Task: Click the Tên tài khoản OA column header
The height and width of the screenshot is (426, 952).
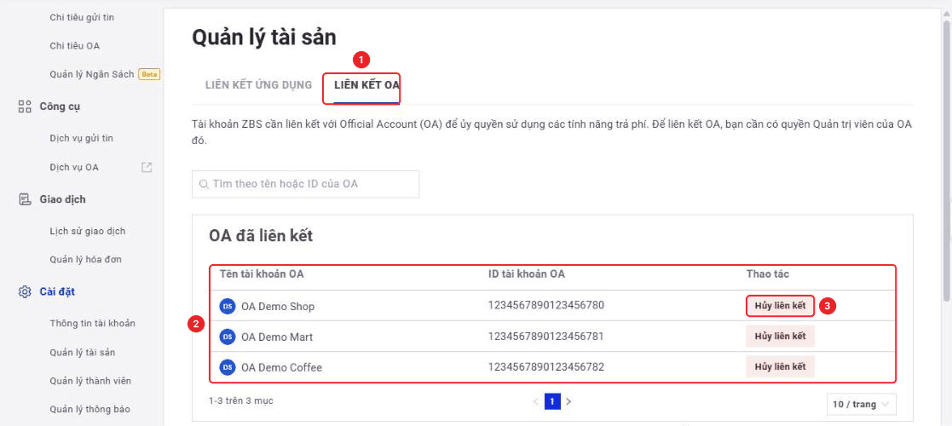Action: pyautogui.click(x=262, y=274)
